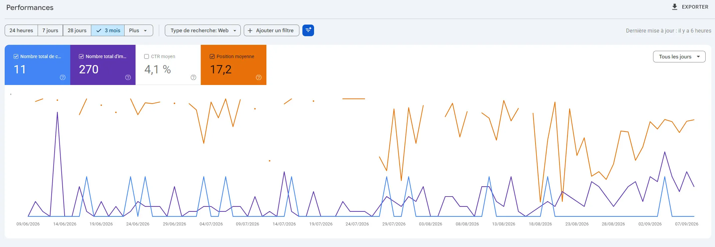Click the position value 17,2

pos(221,69)
